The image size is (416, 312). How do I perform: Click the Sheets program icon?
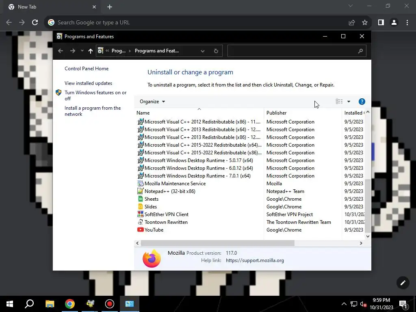point(140,199)
